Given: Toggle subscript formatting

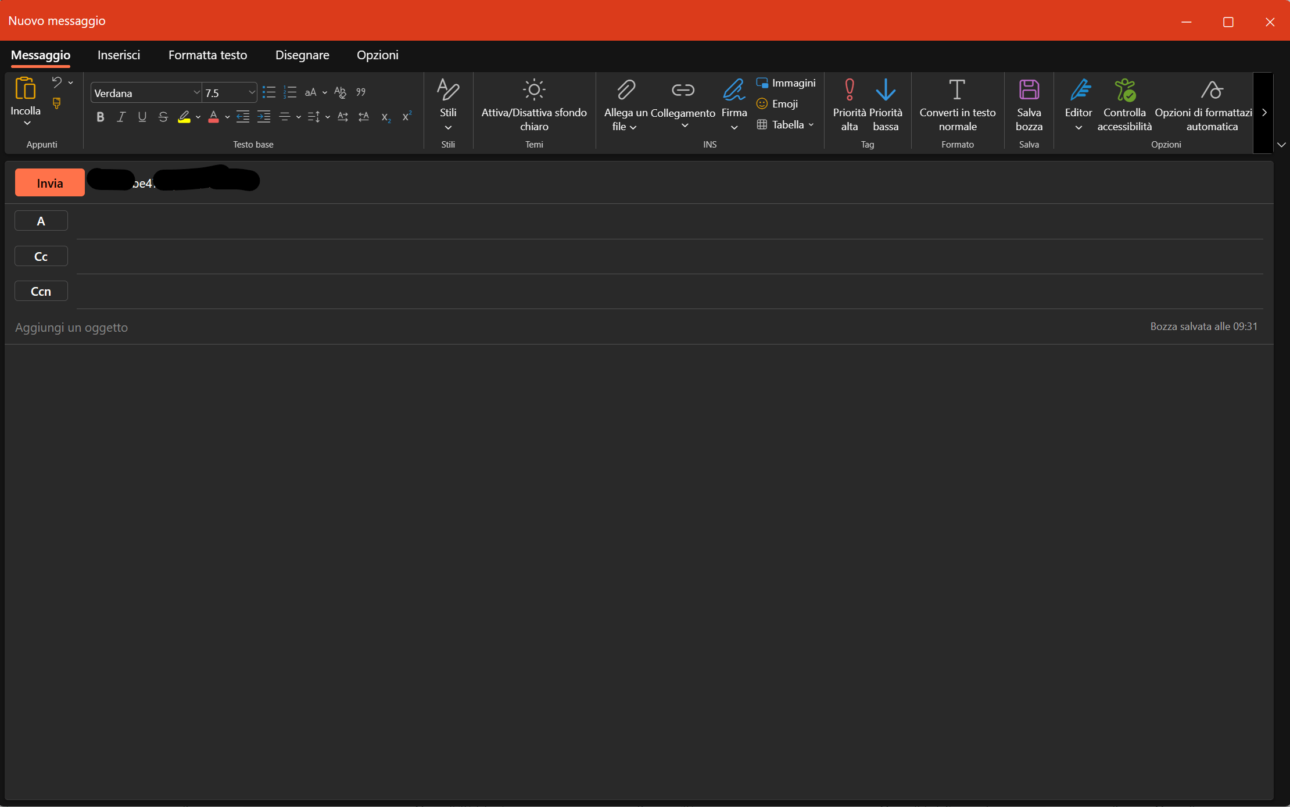Looking at the screenshot, I should (385, 117).
